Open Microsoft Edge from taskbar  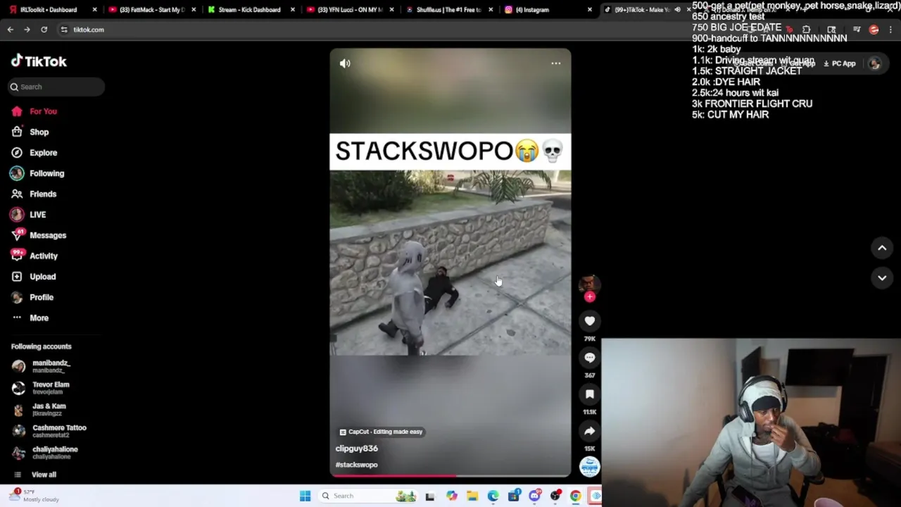tap(493, 496)
